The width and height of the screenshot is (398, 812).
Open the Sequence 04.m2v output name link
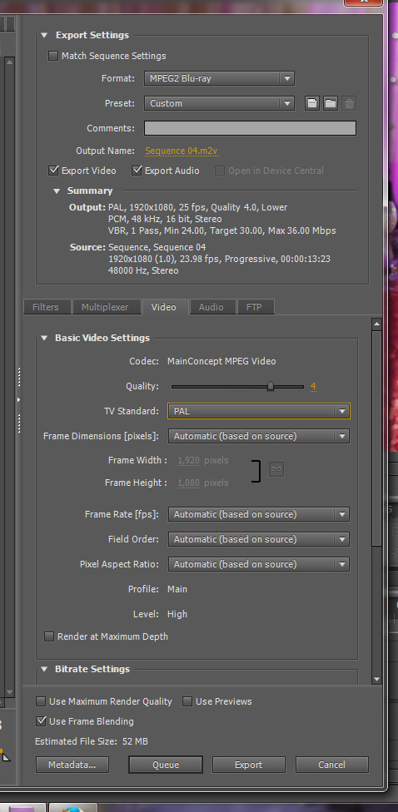pos(182,151)
